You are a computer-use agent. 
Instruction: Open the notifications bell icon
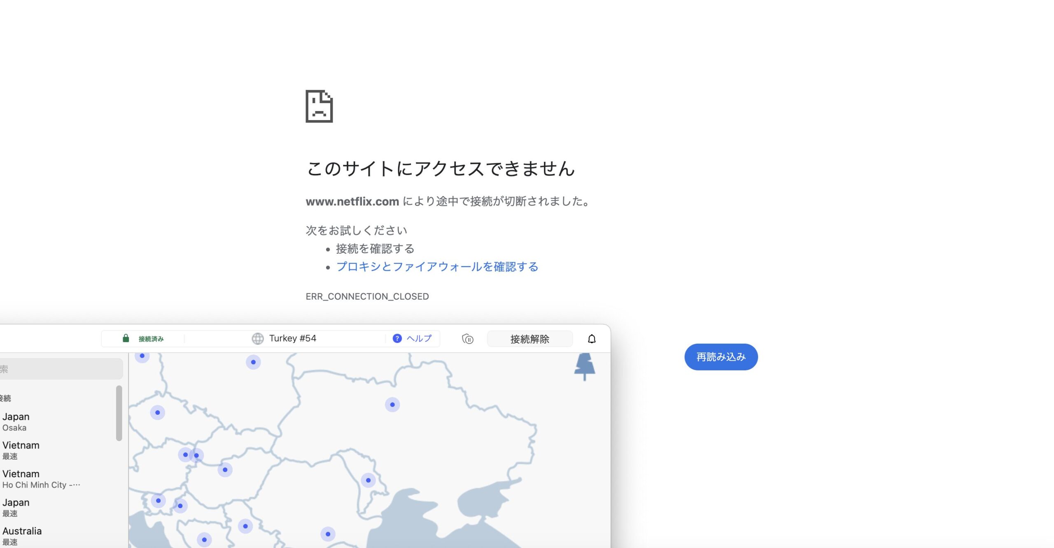[592, 339]
